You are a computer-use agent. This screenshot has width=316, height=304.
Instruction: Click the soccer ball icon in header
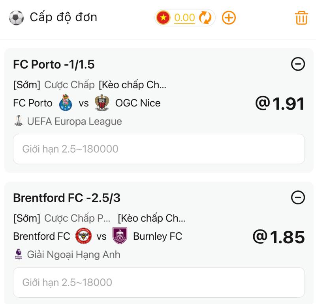(x=16, y=18)
